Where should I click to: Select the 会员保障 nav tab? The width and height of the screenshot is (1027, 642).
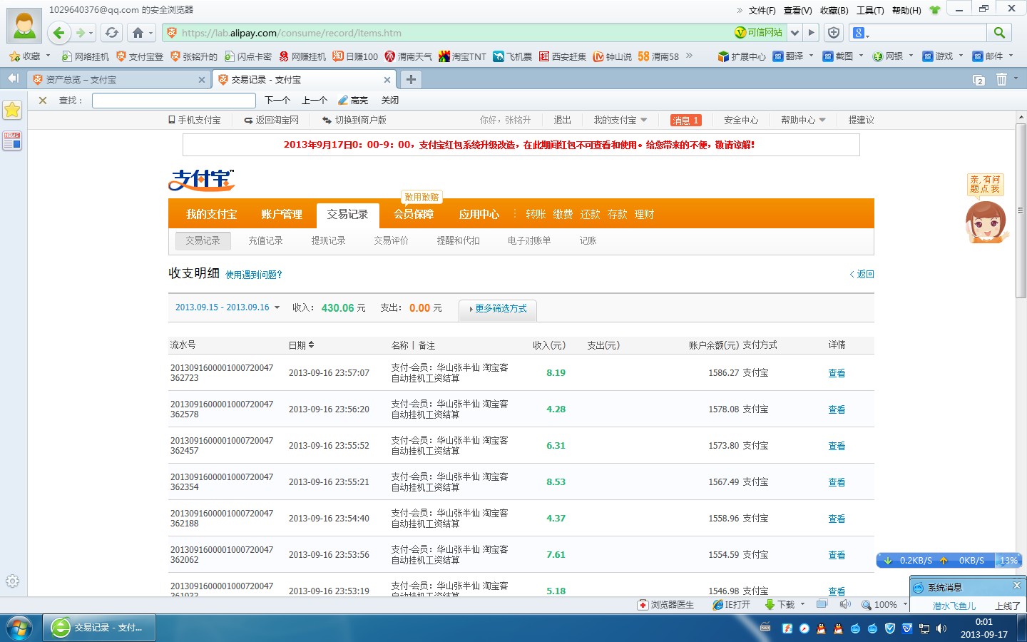tap(414, 214)
